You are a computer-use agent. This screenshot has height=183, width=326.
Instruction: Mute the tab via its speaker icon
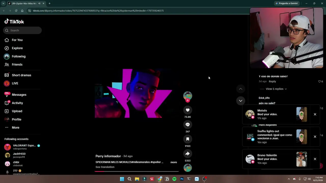coord(39,4)
